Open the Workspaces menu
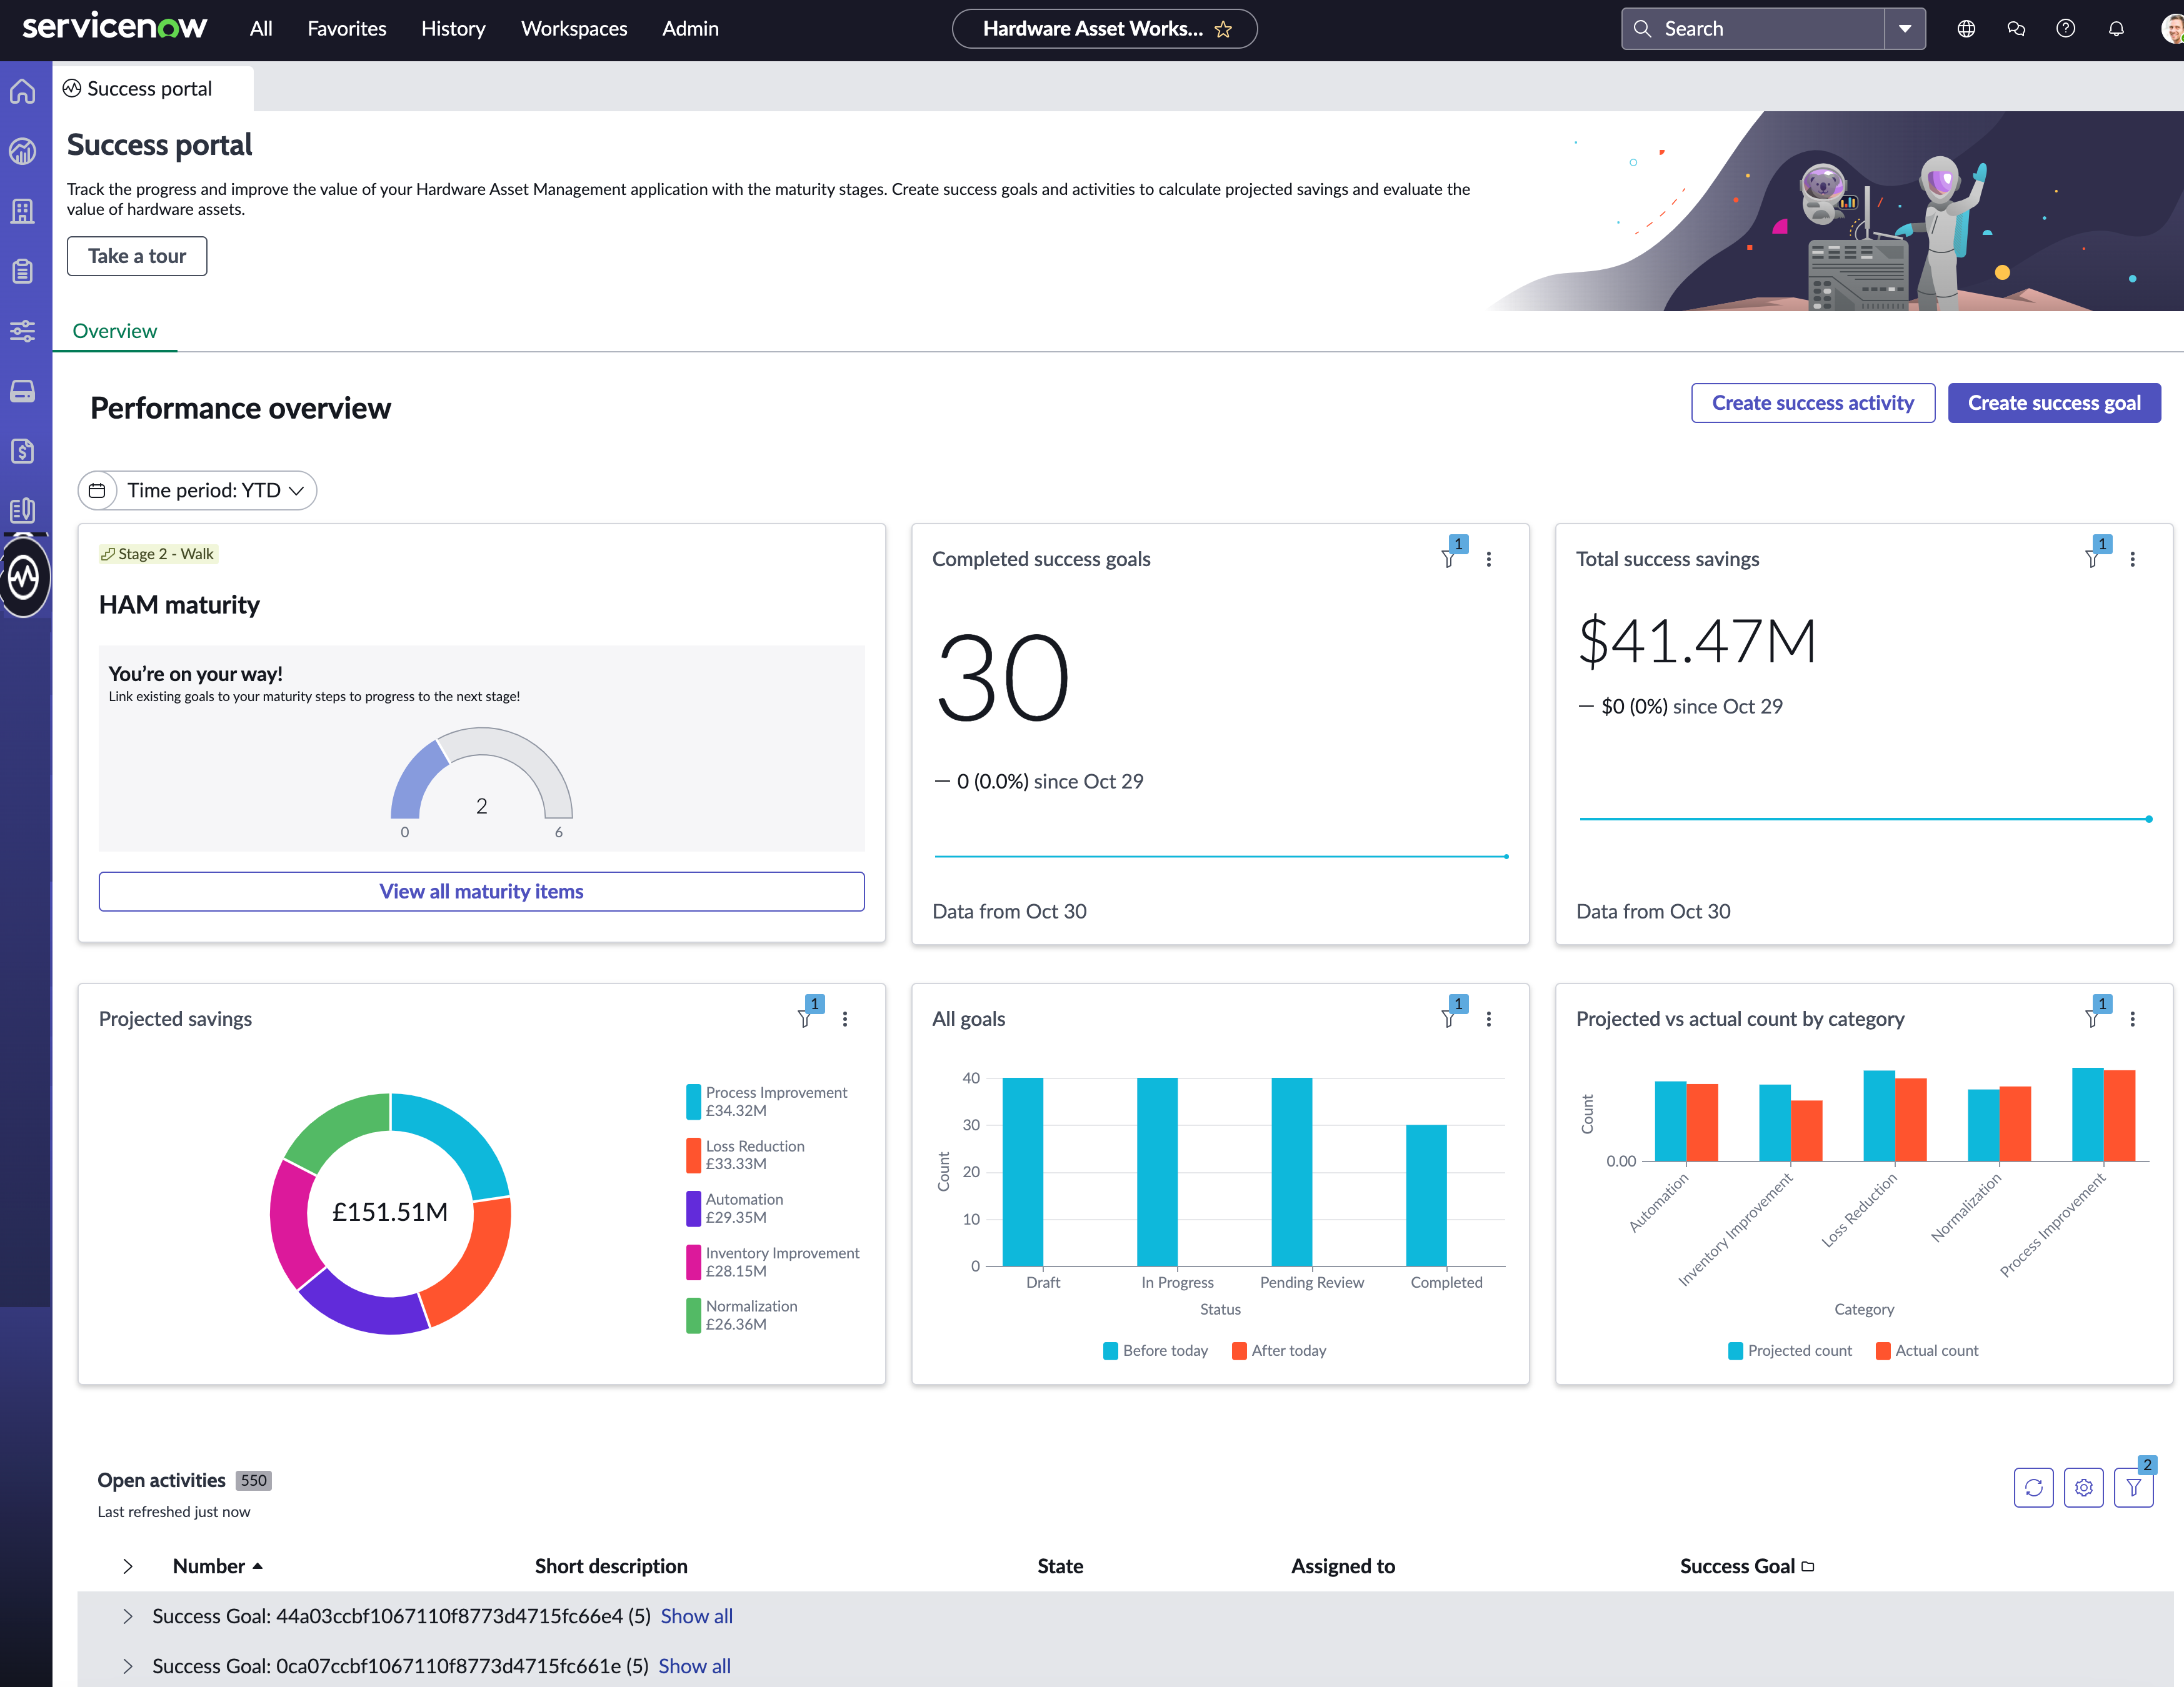The height and width of the screenshot is (1687, 2184). (x=574, y=29)
